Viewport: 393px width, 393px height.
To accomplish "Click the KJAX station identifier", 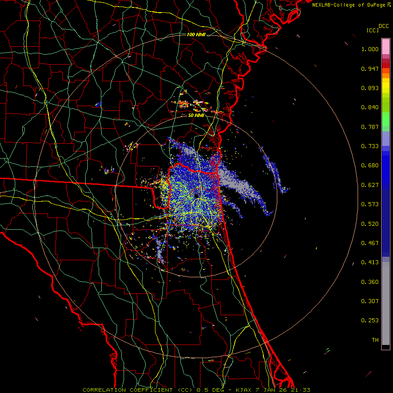I will tap(245, 390).
